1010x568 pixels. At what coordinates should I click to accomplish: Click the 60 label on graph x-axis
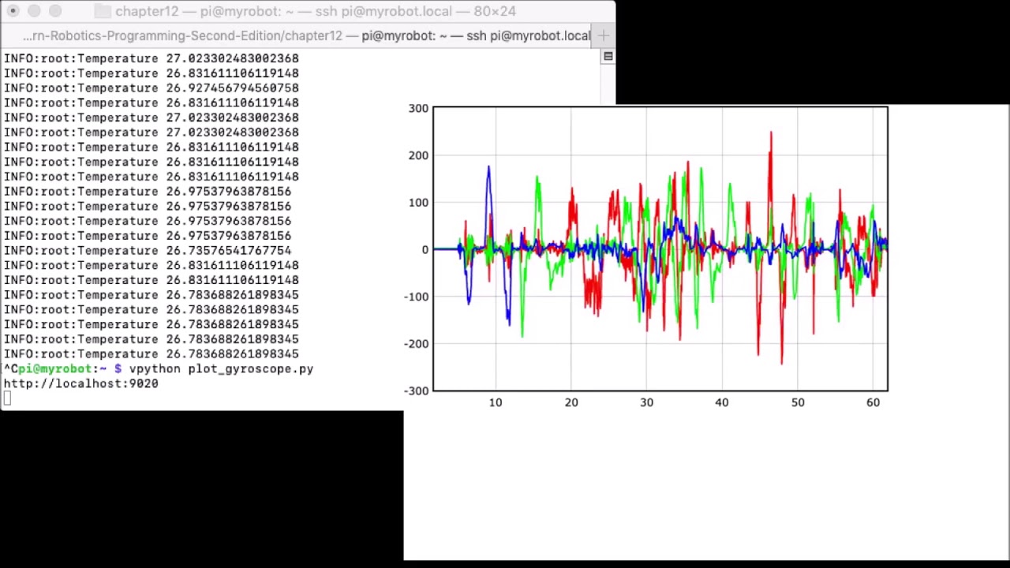click(x=873, y=402)
